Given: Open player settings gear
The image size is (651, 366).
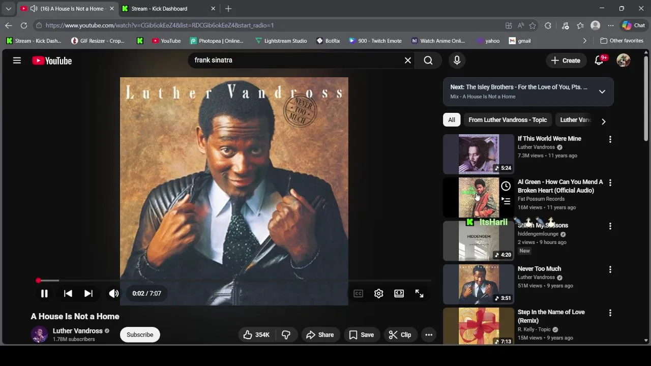Looking at the screenshot, I should click(378, 293).
